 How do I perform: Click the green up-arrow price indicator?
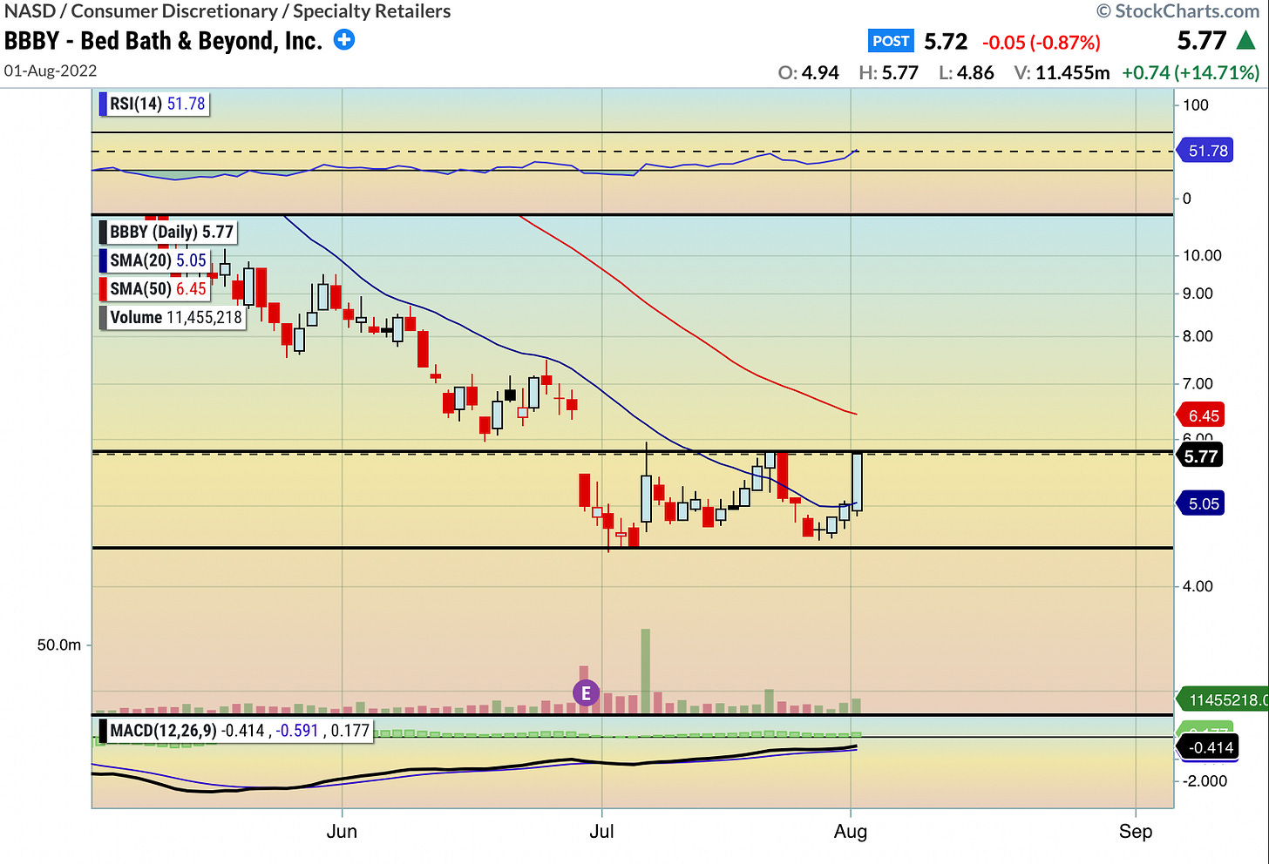click(x=1246, y=40)
